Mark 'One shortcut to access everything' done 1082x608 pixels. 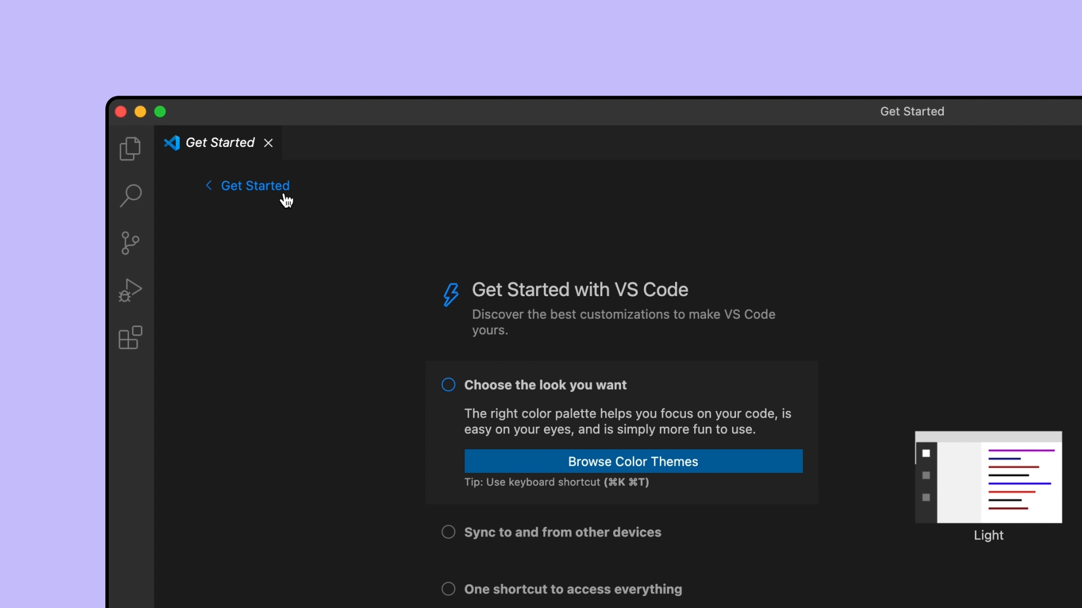click(449, 589)
